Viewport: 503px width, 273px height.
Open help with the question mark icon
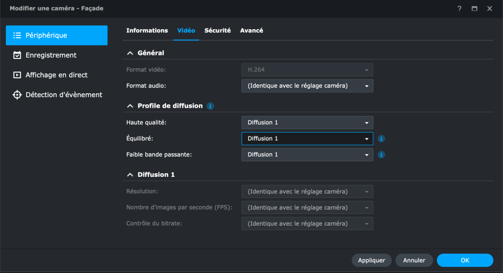(459, 9)
